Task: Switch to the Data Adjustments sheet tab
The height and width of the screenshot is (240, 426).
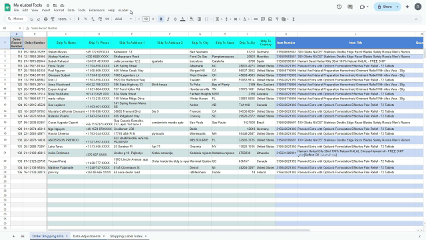Action: (x=87, y=236)
